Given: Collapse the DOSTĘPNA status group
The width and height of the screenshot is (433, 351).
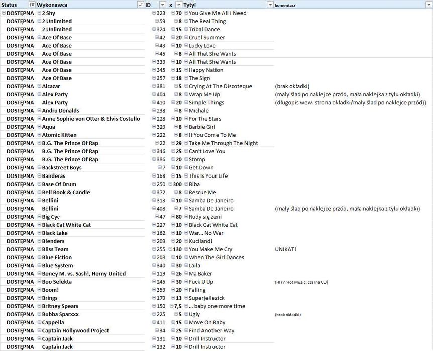Looking at the screenshot, I should click(4, 13).
